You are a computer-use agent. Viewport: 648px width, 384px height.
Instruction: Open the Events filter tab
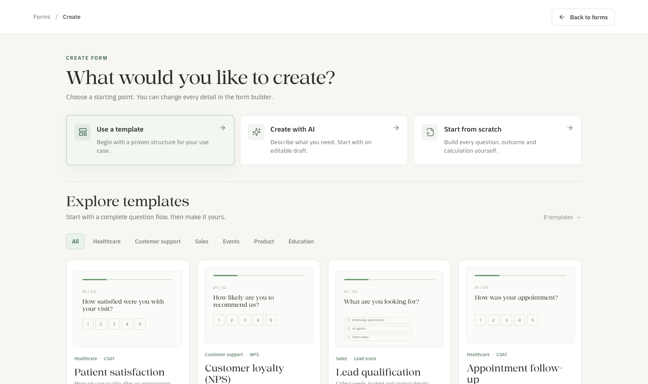click(x=231, y=242)
